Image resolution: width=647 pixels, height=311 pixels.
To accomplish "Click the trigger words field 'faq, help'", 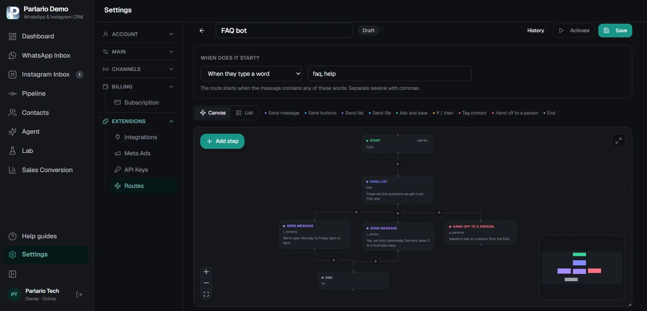I will 389,74.
